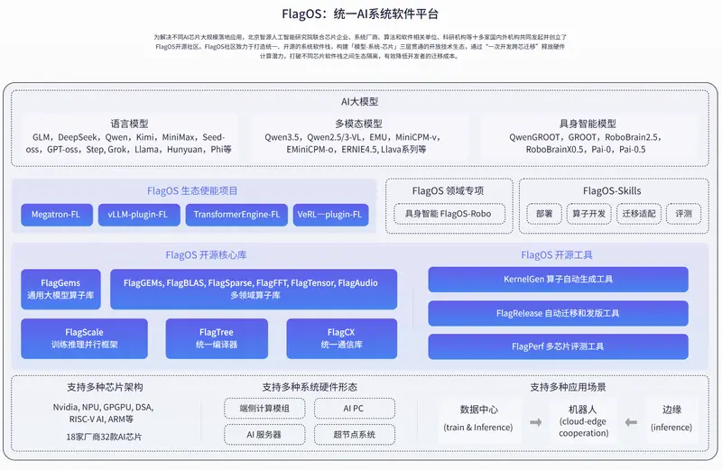Click the AI大模型 section title
The image size is (722, 470).
click(x=359, y=102)
